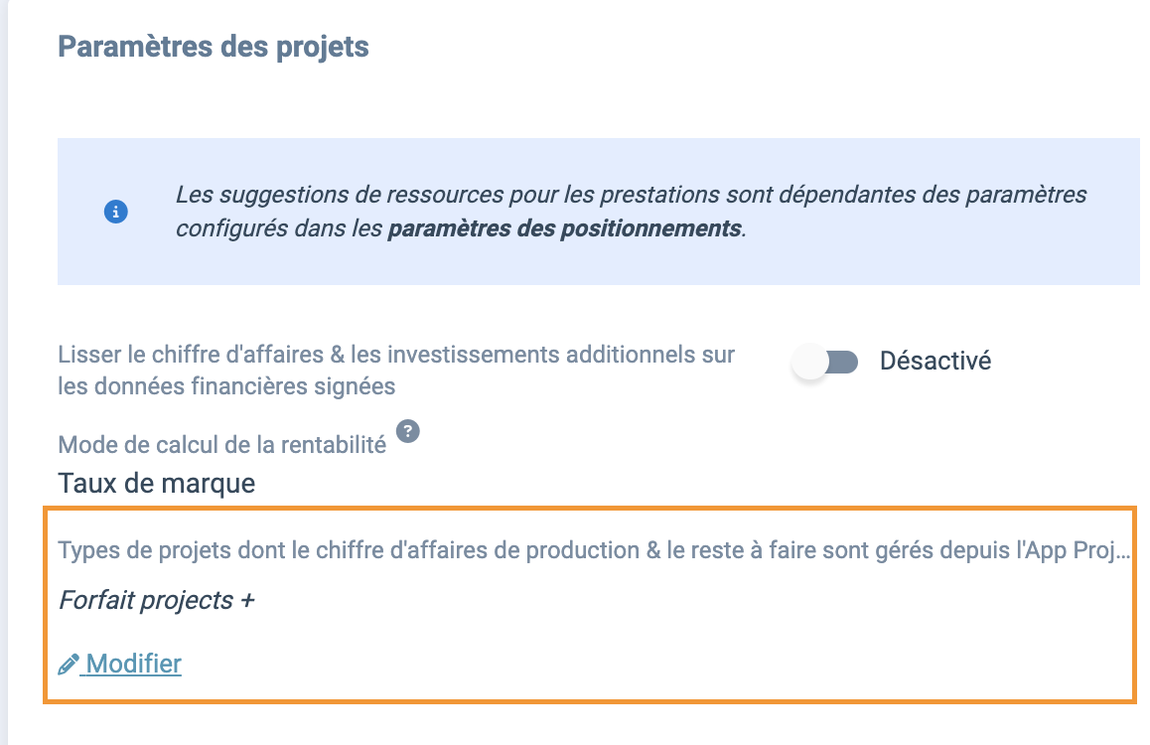Screen dimensions: 1150x745
Task: Open help tooltip beside Mode de calcul
Action: click(408, 431)
